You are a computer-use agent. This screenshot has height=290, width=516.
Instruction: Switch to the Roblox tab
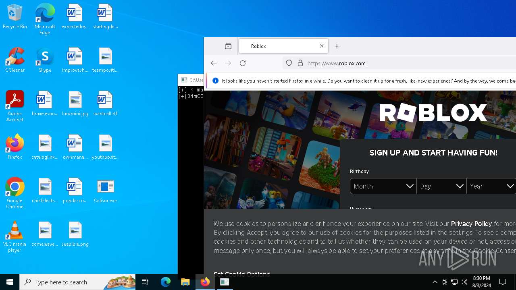coord(284,46)
